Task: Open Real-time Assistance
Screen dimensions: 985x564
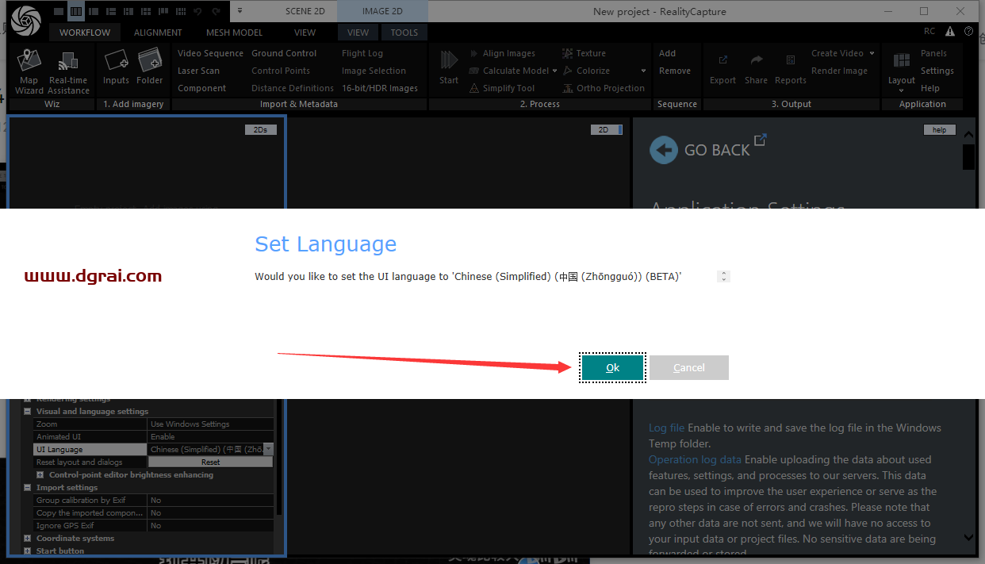Action: [x=69, y=71]
